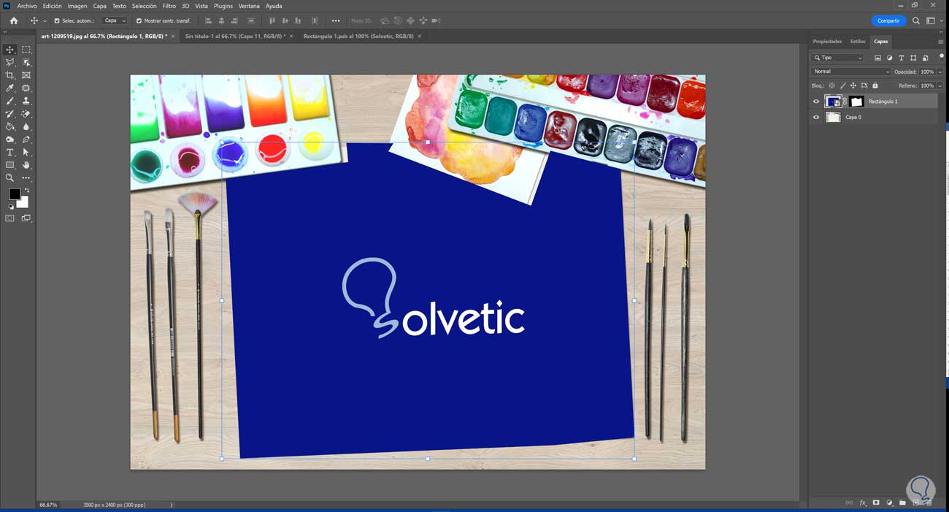
Task: Open the Opacidad slider arrow
Action: [940, 72]
